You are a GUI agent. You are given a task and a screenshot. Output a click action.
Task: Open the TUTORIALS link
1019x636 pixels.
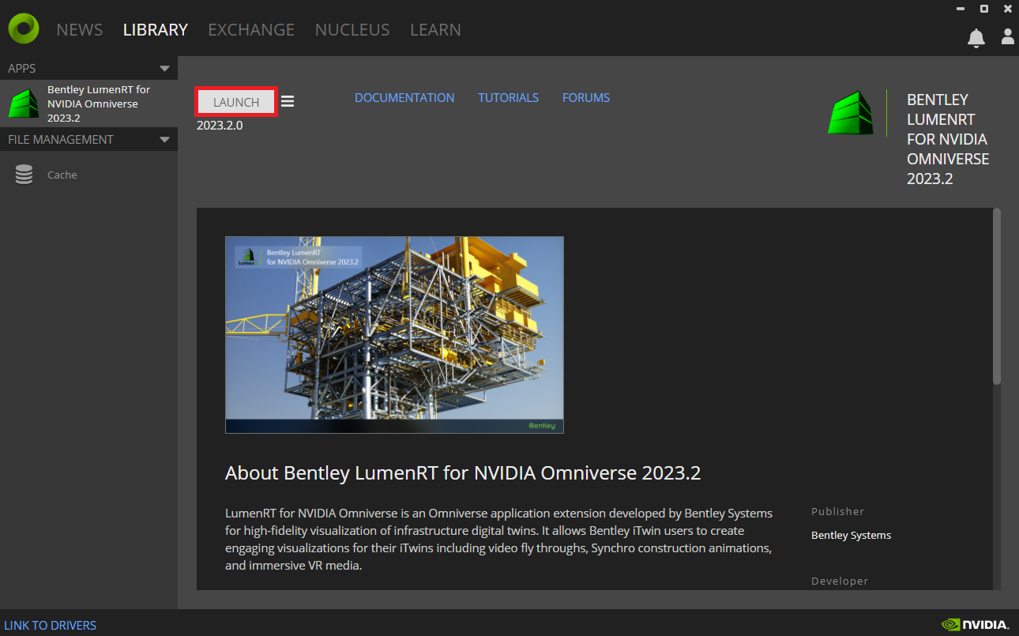pyautogui.click(x=508, y=98)
